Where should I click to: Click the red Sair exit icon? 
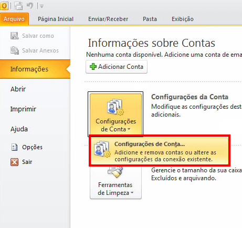tap(14, 162)
